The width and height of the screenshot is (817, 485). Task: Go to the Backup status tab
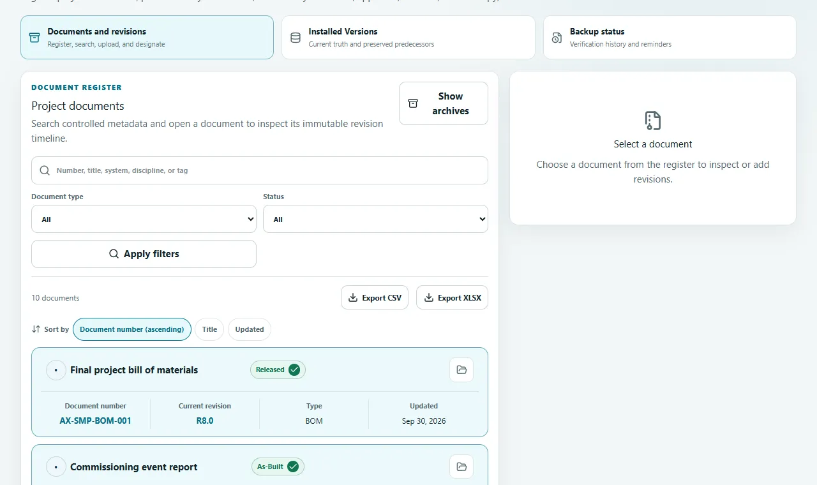670,38
